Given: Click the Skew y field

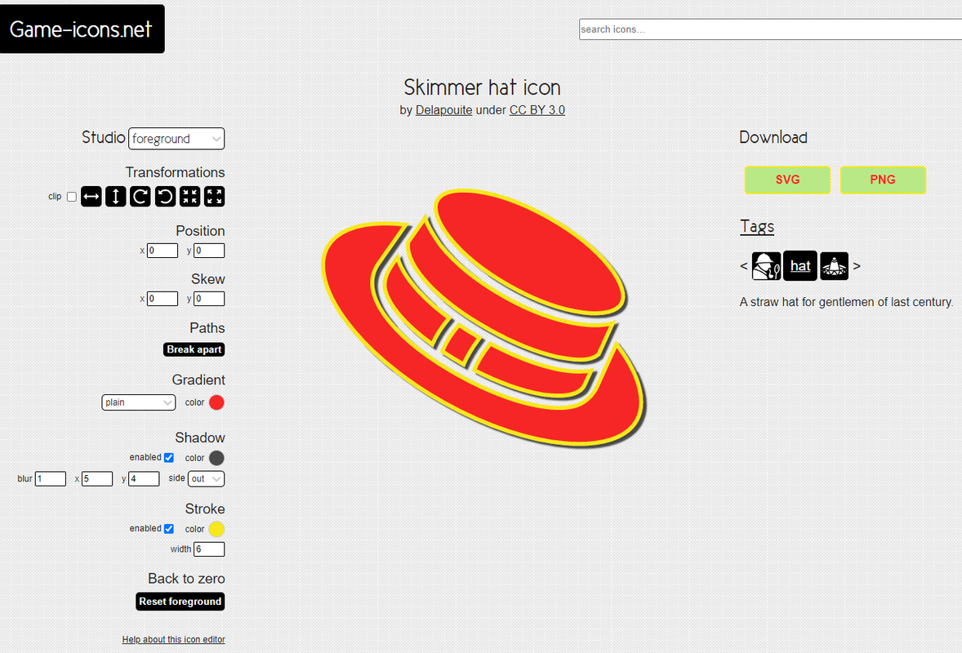Looking at the screenshot, I should (209, 299).
